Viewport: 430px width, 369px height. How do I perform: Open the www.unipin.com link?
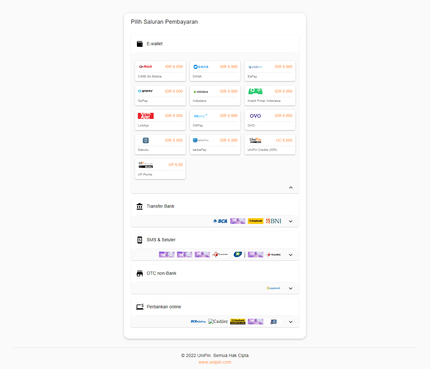[215, 362]
